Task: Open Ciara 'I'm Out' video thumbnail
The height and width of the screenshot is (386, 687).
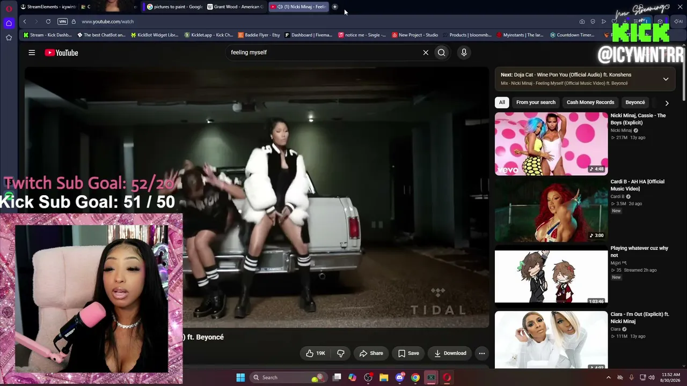Action: 551,340
